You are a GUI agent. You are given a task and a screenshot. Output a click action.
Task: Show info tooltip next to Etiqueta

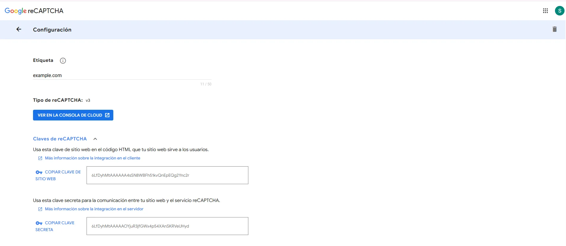pyautogui.click(x=63, y=61)
